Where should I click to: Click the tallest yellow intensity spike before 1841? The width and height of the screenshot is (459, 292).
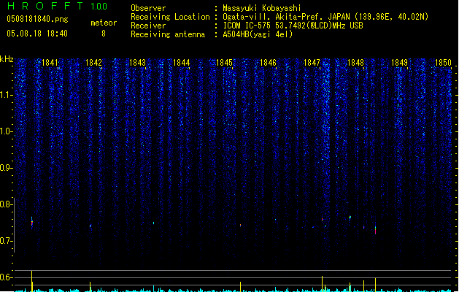click(31, 280)
